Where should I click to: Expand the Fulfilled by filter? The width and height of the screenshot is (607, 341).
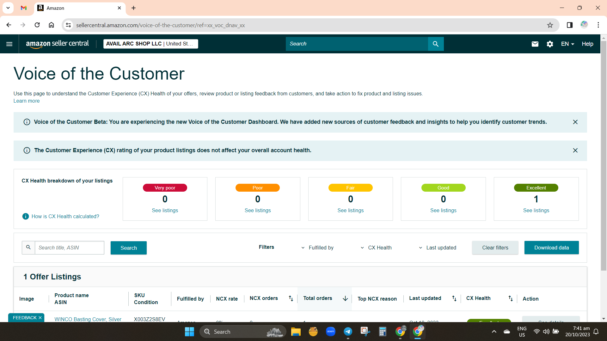point(317,248)
